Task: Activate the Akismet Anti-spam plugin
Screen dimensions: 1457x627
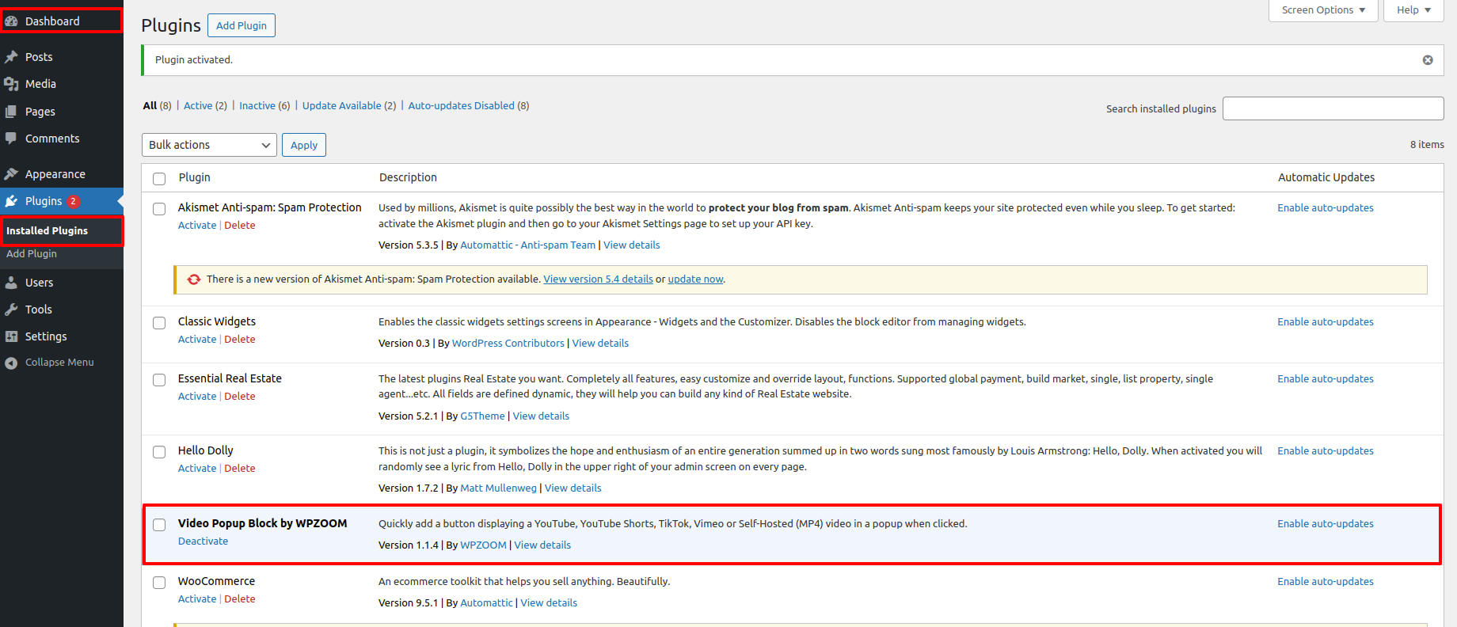Action: click(x=197, y=226)
